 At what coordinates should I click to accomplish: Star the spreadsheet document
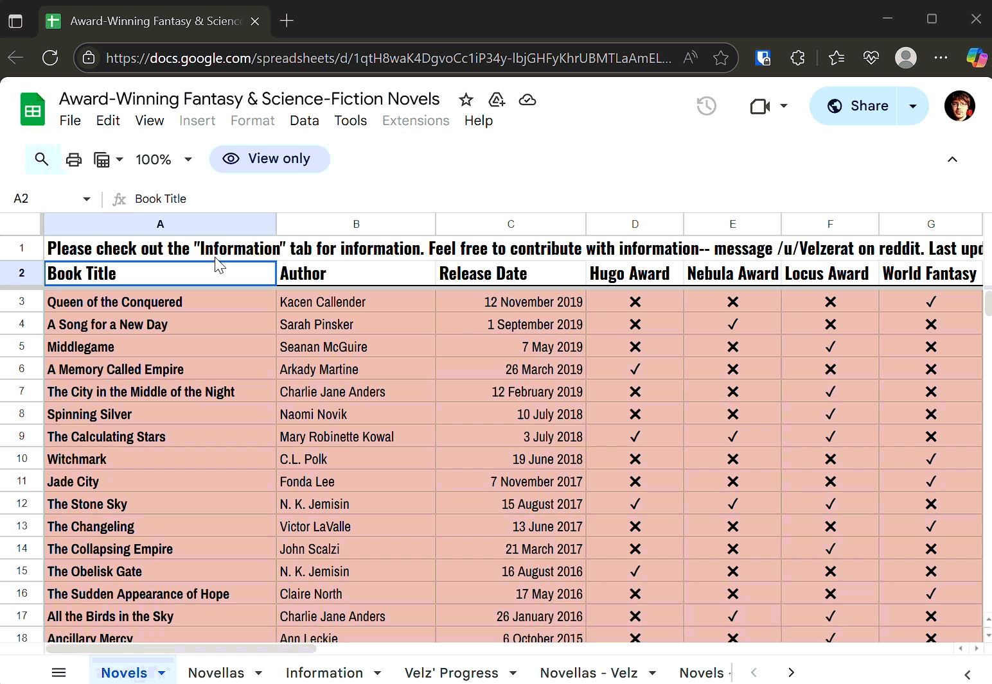click(x=466, y=100)
